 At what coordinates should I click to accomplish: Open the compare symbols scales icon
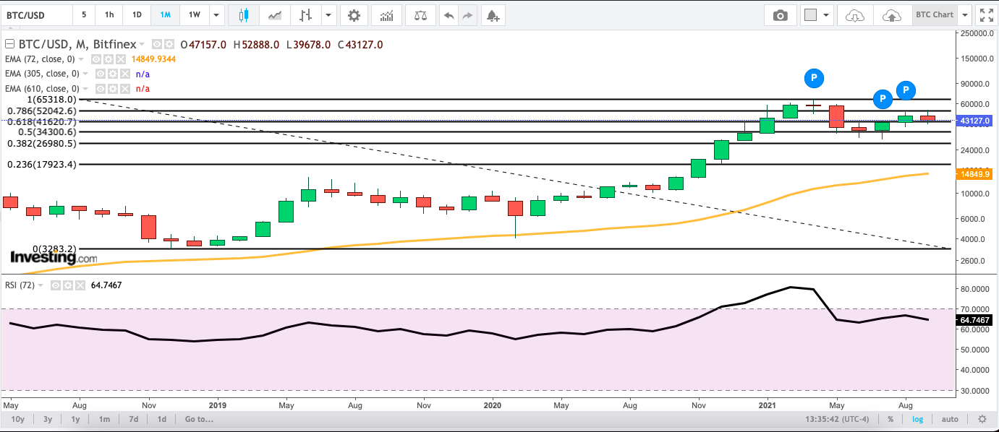tap(420, 14)
